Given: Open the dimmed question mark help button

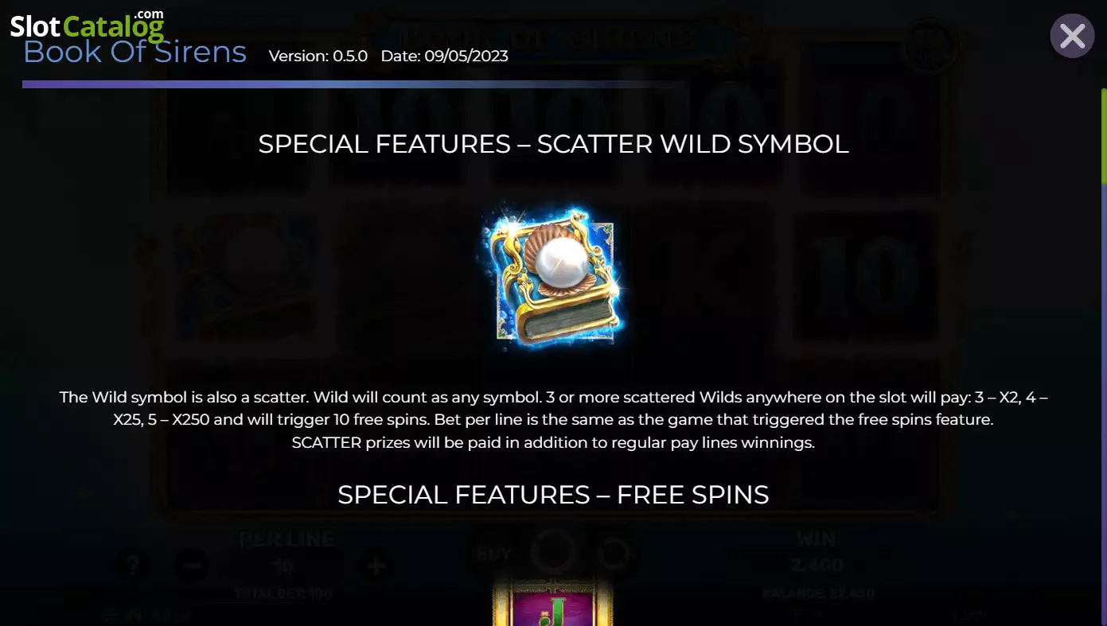Looking at the screenshot, I should tap(131, 566).
